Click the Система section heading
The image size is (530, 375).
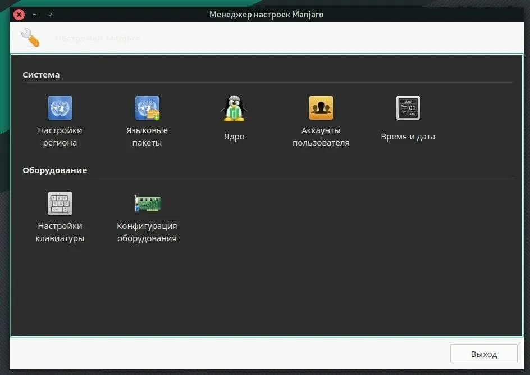[x=41, y=74]
